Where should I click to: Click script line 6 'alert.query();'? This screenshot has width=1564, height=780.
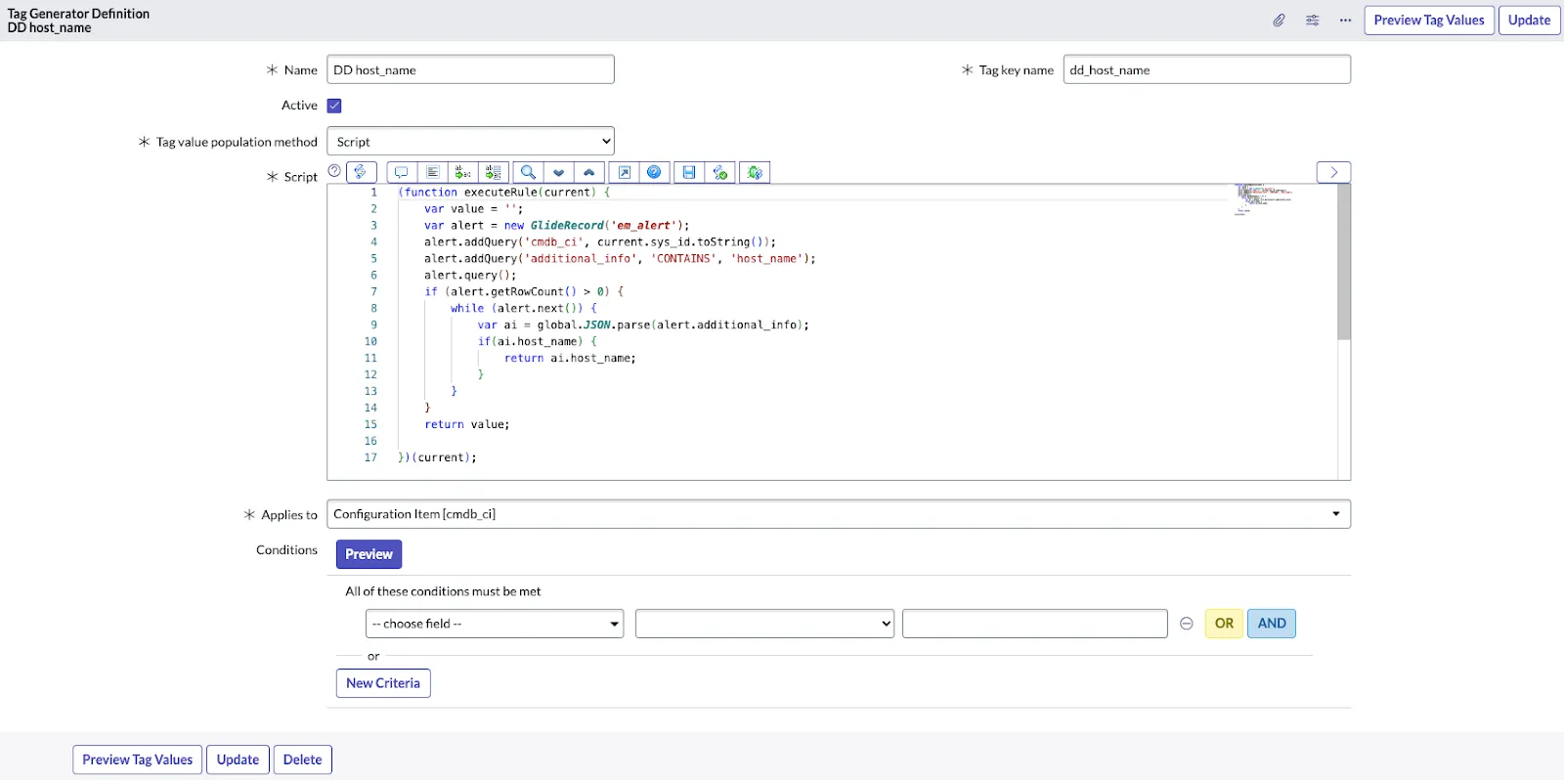470,275
